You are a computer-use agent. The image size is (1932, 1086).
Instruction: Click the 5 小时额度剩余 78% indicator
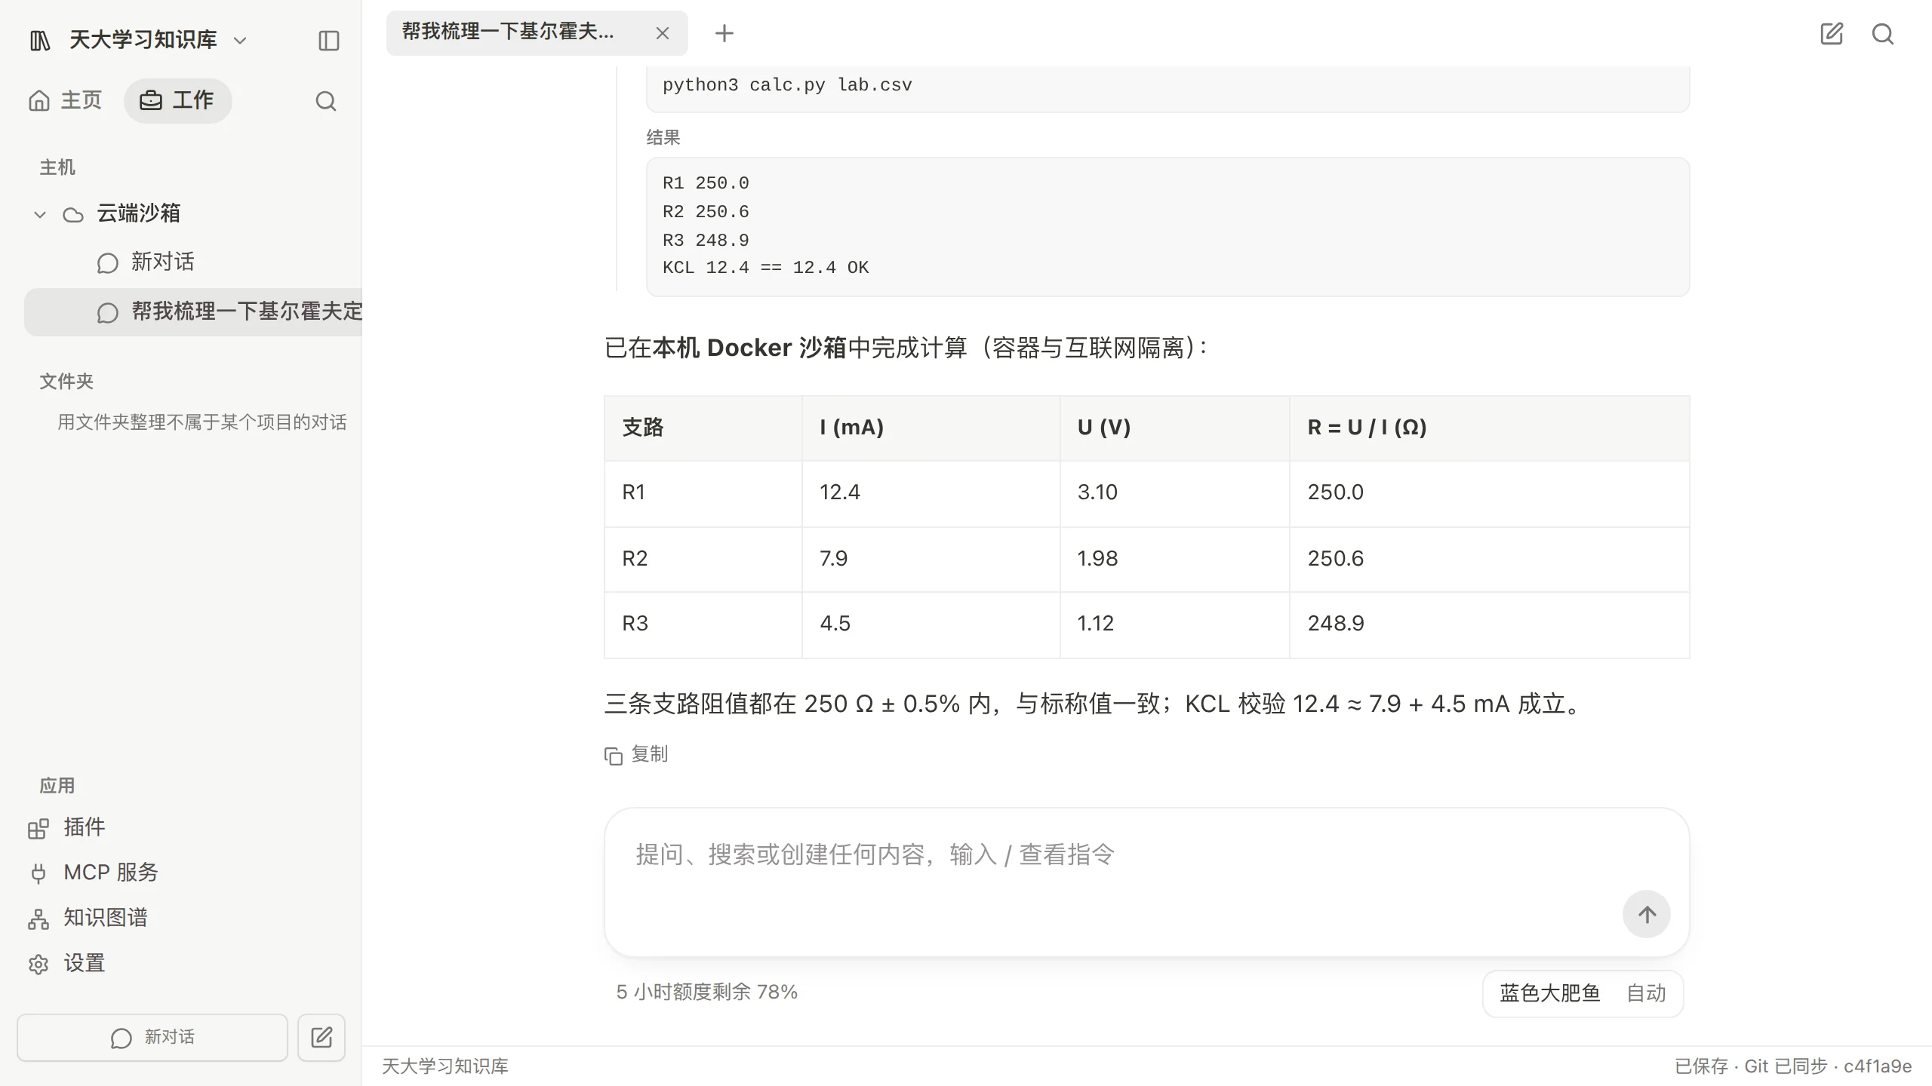point(707,992)
